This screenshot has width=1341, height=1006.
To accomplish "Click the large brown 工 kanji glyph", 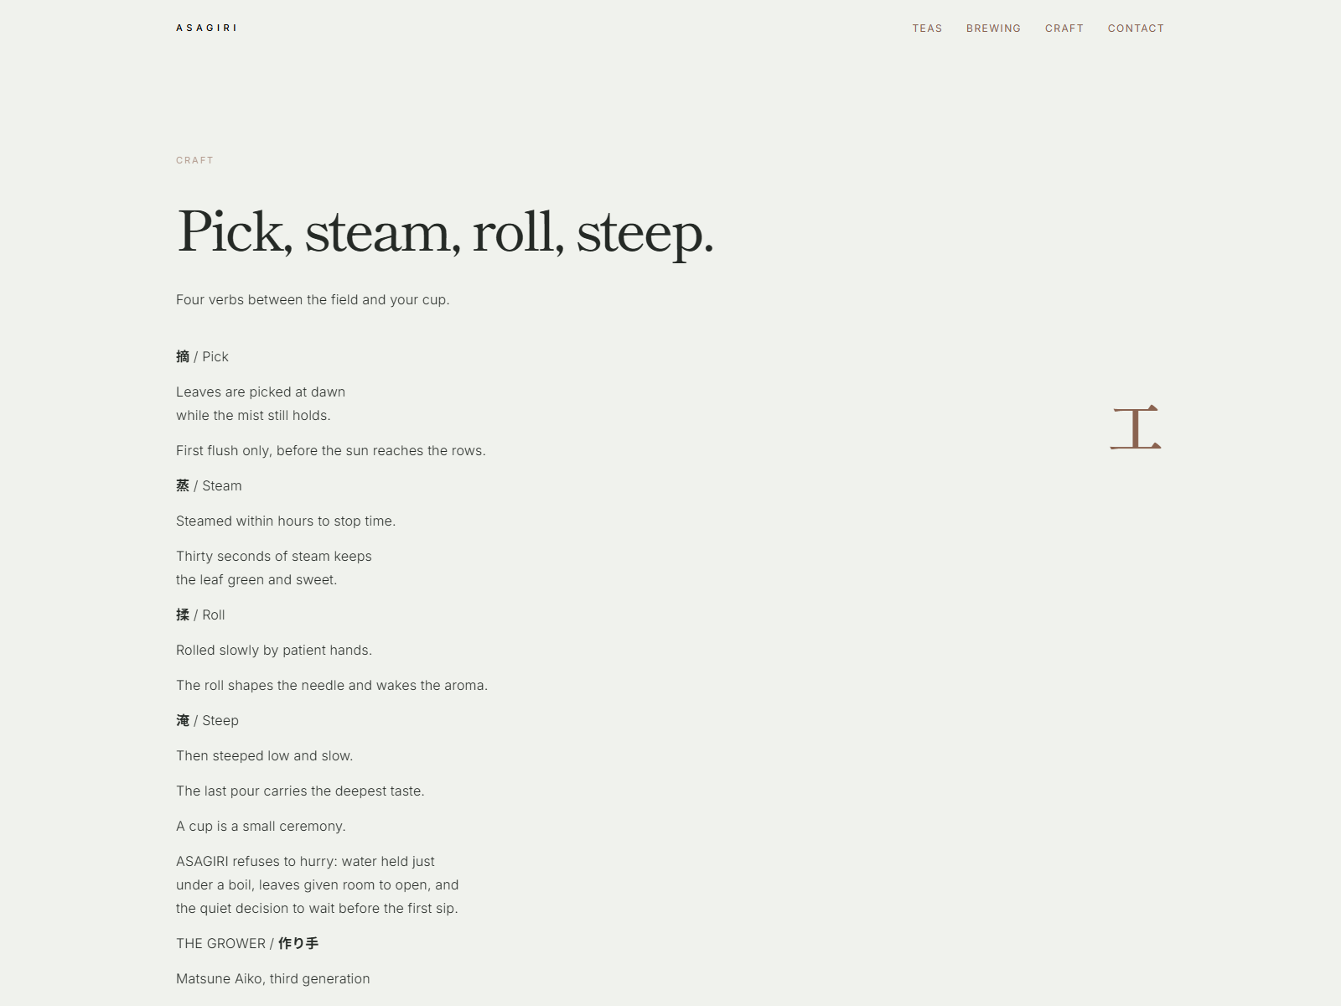I will [x=1136, y=428].
